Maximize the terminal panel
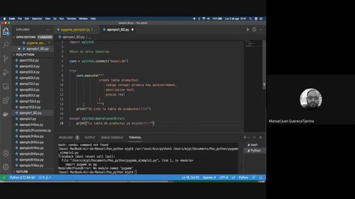The width and height of the screenshot is (355, 199). [254, 138]
